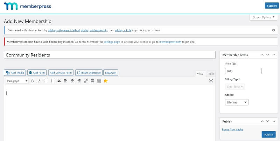Click the EasyAzon button
Screen dimensions: 280x141
tap(111, 73)
